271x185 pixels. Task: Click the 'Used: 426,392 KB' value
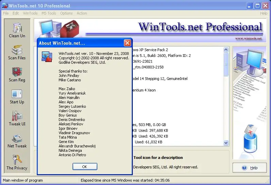pos(153,136)
